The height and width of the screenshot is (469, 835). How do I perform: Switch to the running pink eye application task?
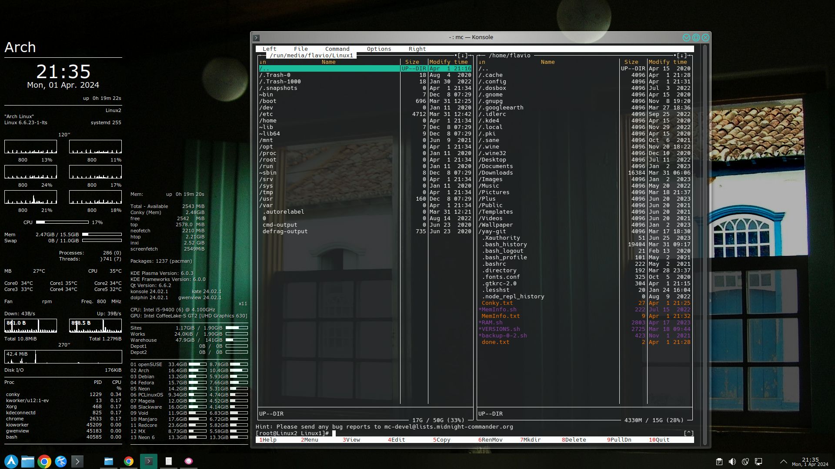coord(189,461)
